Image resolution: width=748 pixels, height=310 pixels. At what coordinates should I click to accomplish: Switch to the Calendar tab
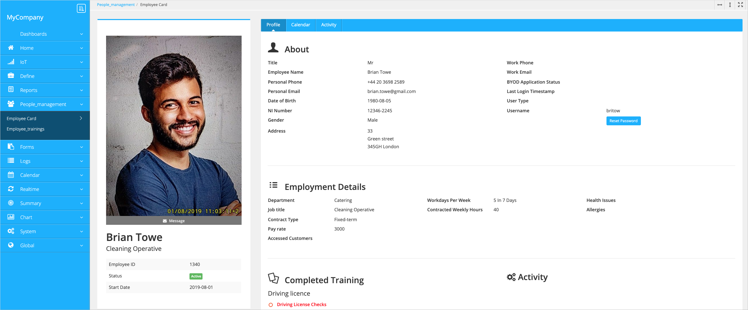pyautogui.click(x=300, y=25)
